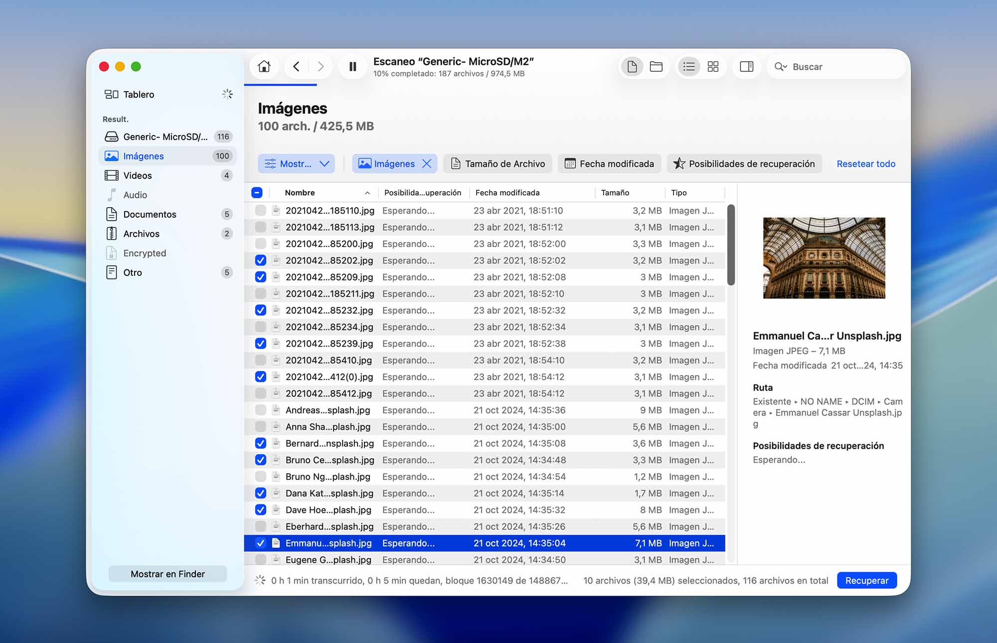Open the Encrypted category

tap(168, 253)
